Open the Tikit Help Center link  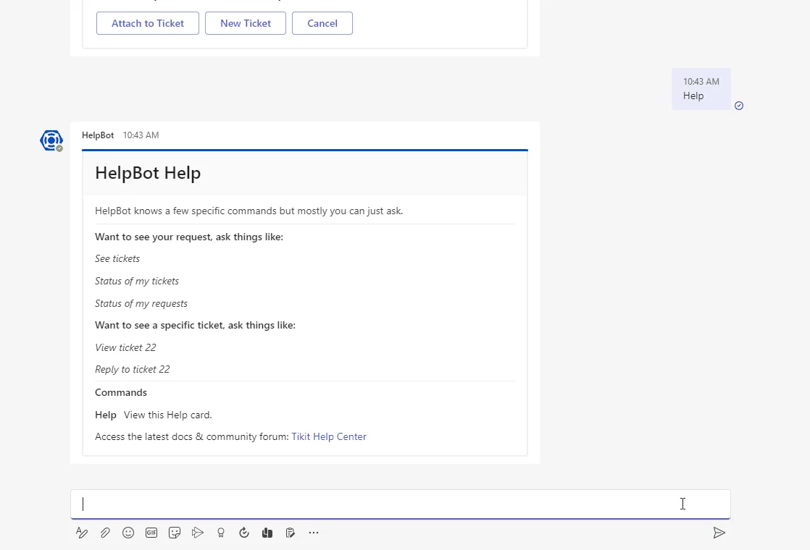[x=328, y=436]
